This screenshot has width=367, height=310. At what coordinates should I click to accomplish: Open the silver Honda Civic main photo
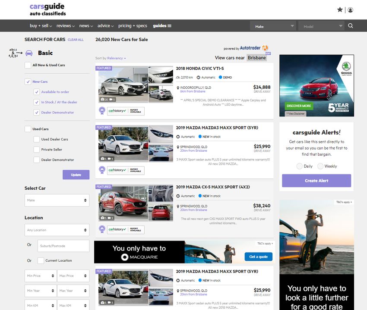pos(123,85)
